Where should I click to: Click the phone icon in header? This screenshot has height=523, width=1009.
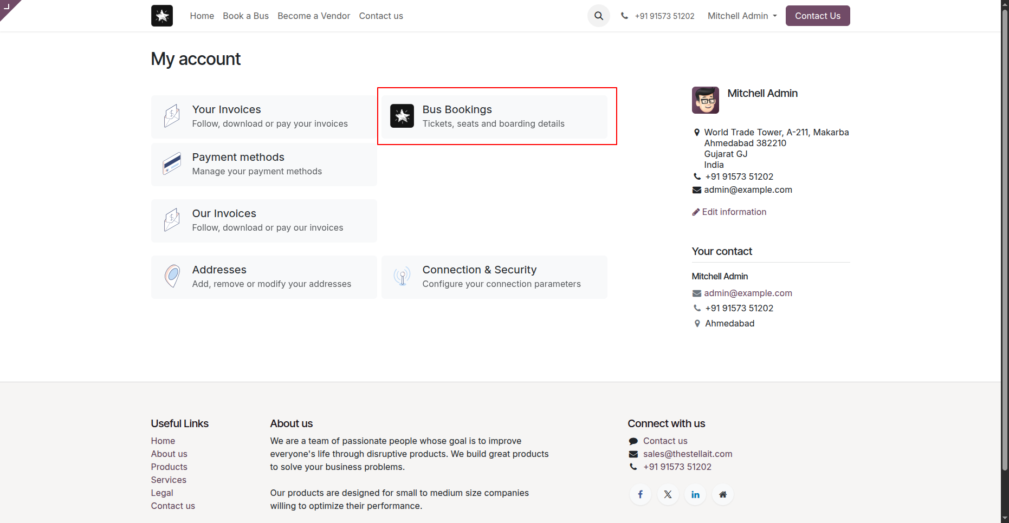coord(624,16)
